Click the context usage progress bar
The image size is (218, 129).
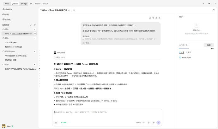pyautogui.click(x=194, y=49)
